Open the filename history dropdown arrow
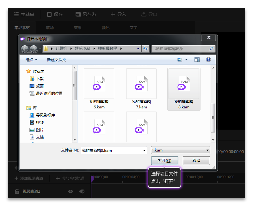 144,151
